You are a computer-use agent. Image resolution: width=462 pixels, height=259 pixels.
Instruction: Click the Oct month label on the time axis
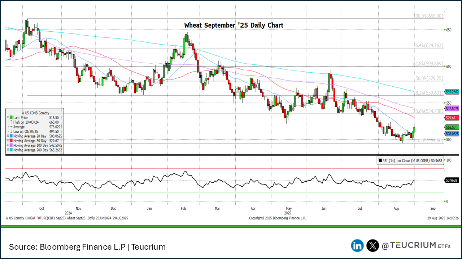tap(42, 208)
